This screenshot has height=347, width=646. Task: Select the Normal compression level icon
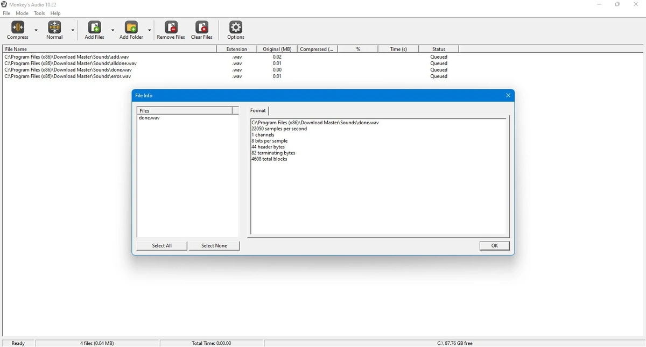[54, 27]
